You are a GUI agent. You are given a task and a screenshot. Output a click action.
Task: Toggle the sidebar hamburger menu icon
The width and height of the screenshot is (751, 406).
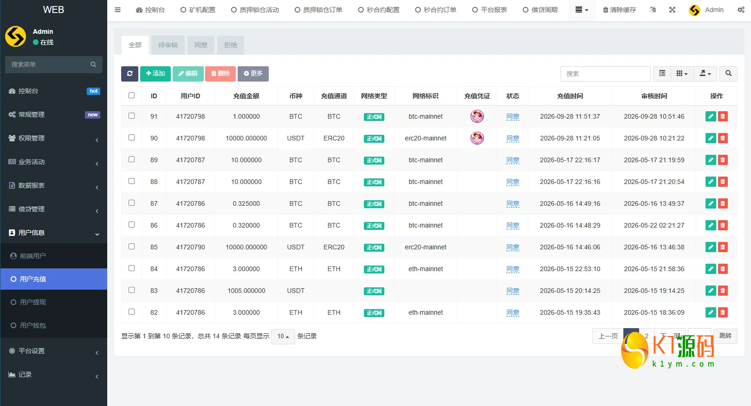pos(117,10)
